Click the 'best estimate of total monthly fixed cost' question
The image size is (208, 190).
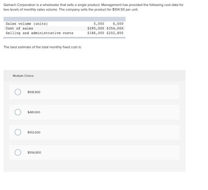(x=43, y=47)
